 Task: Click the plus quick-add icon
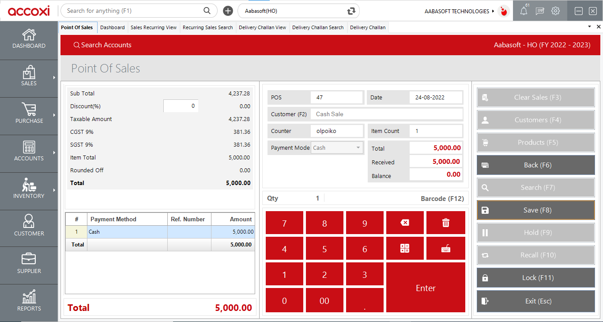228,11
